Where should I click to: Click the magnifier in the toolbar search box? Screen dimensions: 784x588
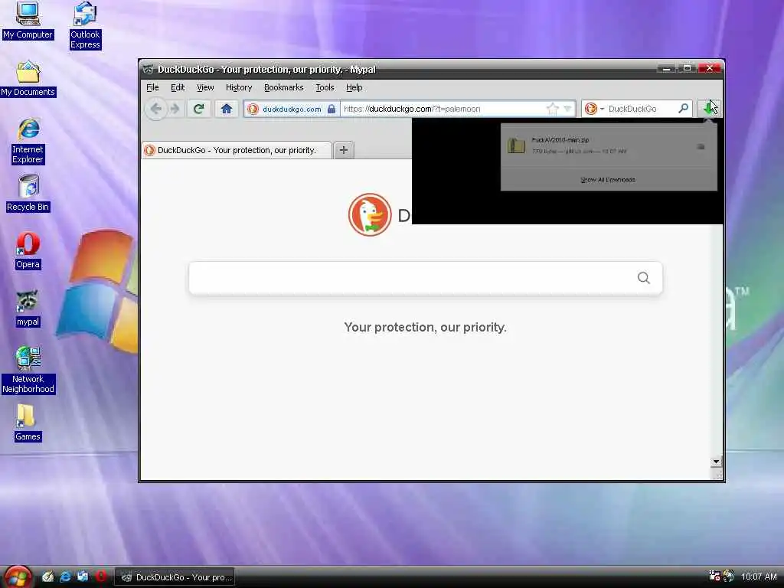click(683, 108)
